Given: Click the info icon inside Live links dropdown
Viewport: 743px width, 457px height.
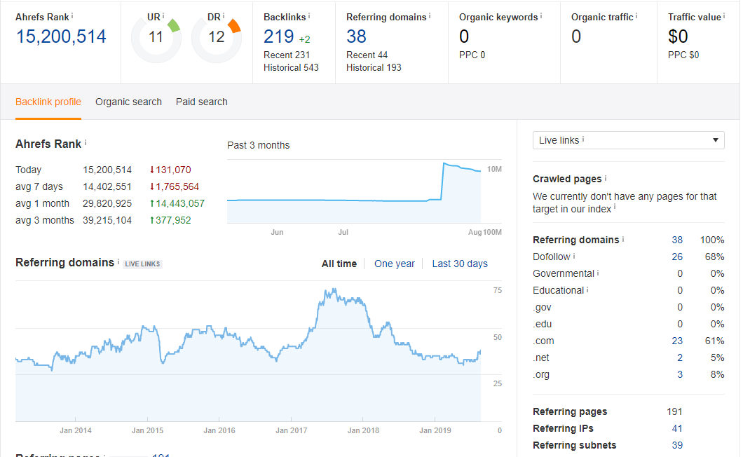Looking at the screenshot, I should click(583, 139).
